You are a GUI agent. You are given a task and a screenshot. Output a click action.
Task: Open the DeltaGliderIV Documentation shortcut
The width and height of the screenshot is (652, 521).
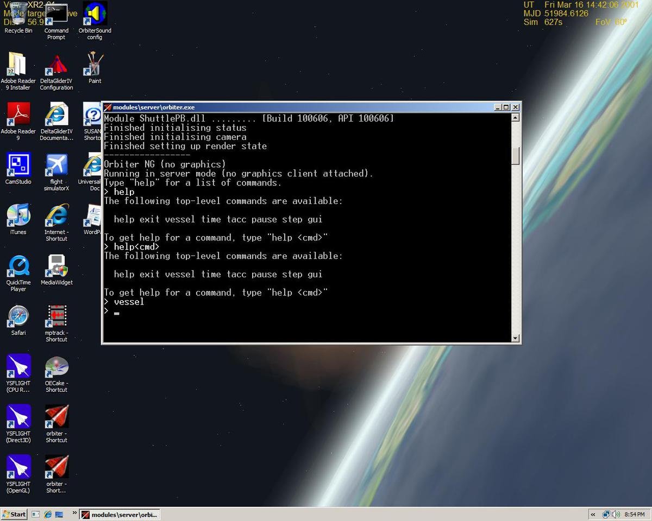tap(57, 121)
